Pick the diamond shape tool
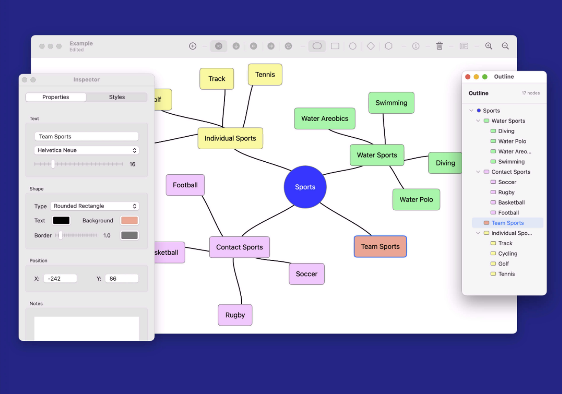The height and width of the screenshot is (394, 562). point(370,46)
